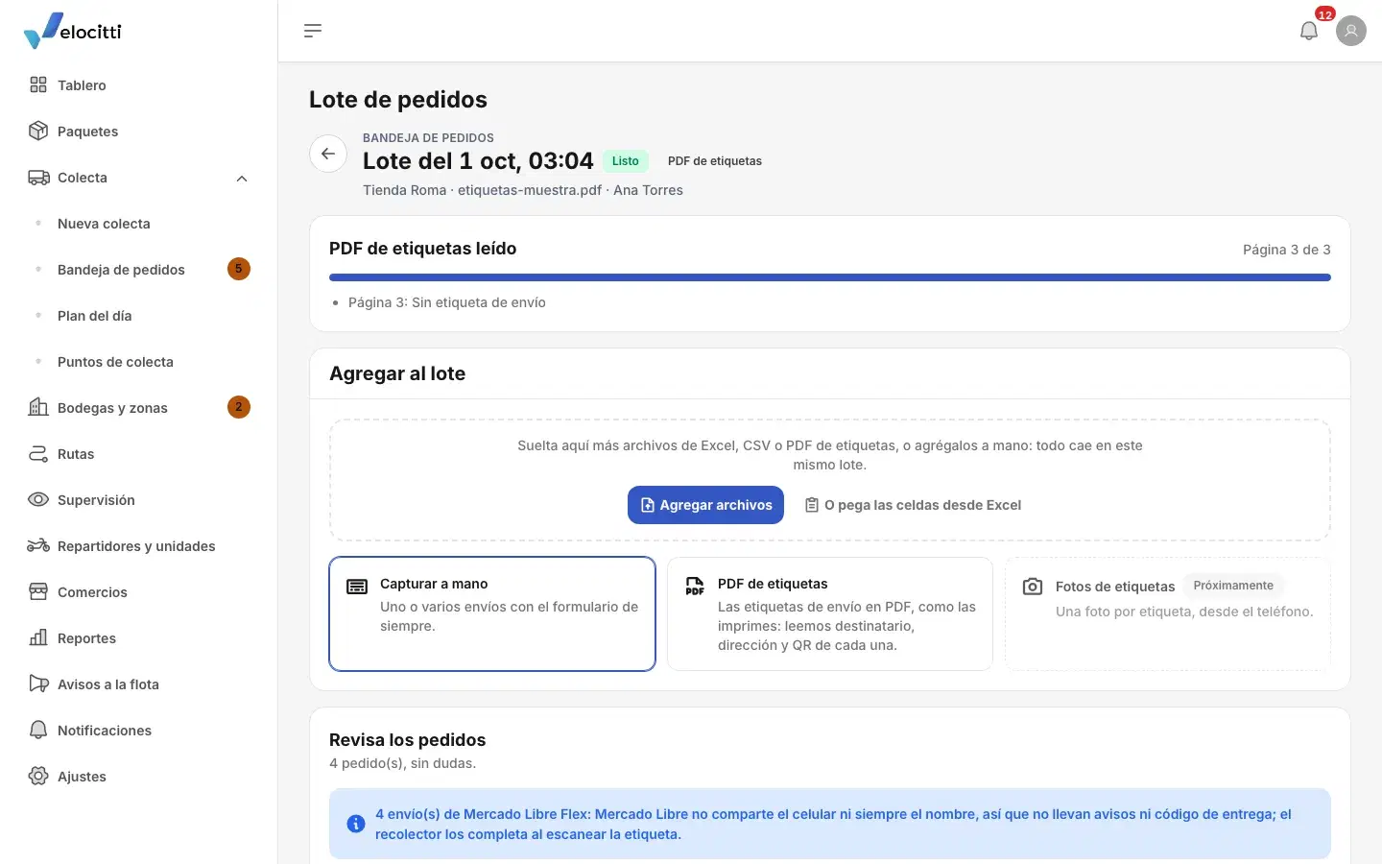Click the Rutas route icon
This screenshot has width=1382, height=864.
[x=38, y=453]
